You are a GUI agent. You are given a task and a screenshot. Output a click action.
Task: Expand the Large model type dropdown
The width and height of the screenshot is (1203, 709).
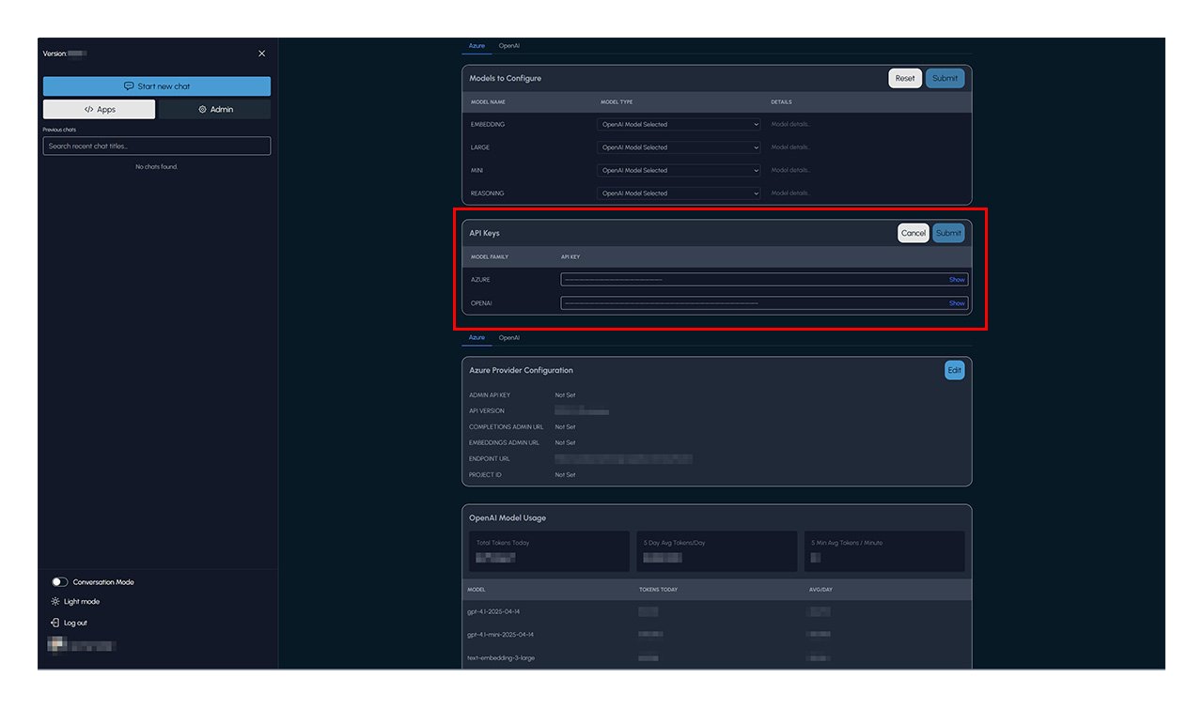pyautogui.click(x=679, y=147)
